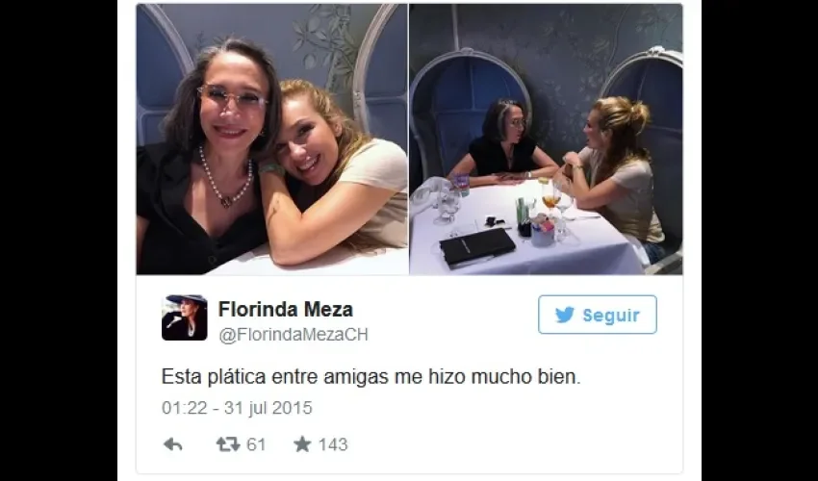Click the 'Seguir' text label
This screenshot has height=481, width=818.
(611, 316)
